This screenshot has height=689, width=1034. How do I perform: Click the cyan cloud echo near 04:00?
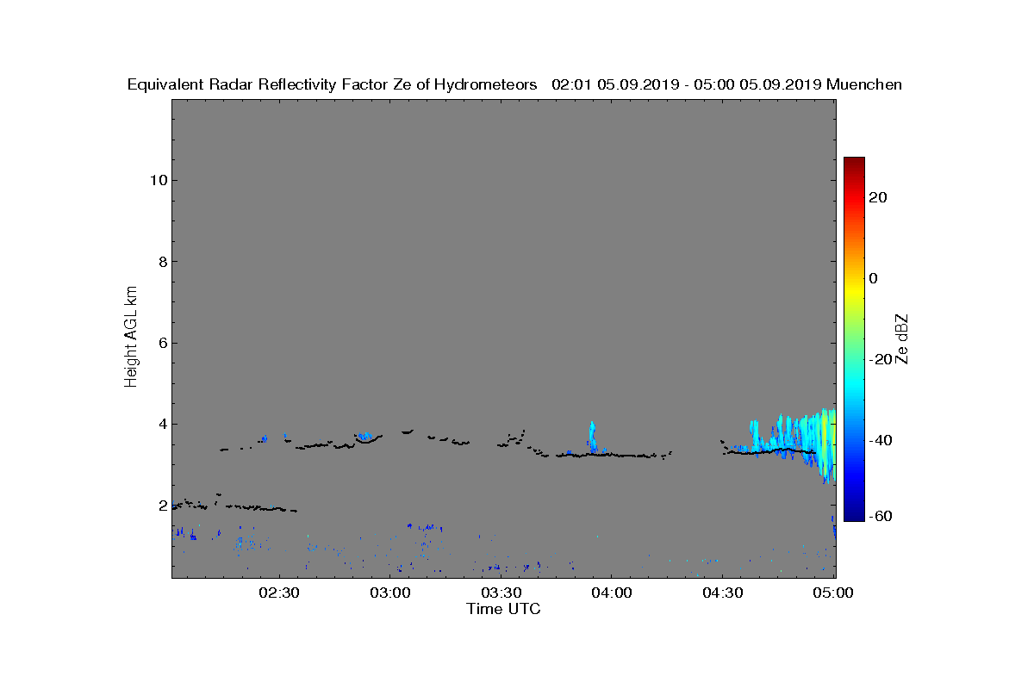click(x=593, y=438)
